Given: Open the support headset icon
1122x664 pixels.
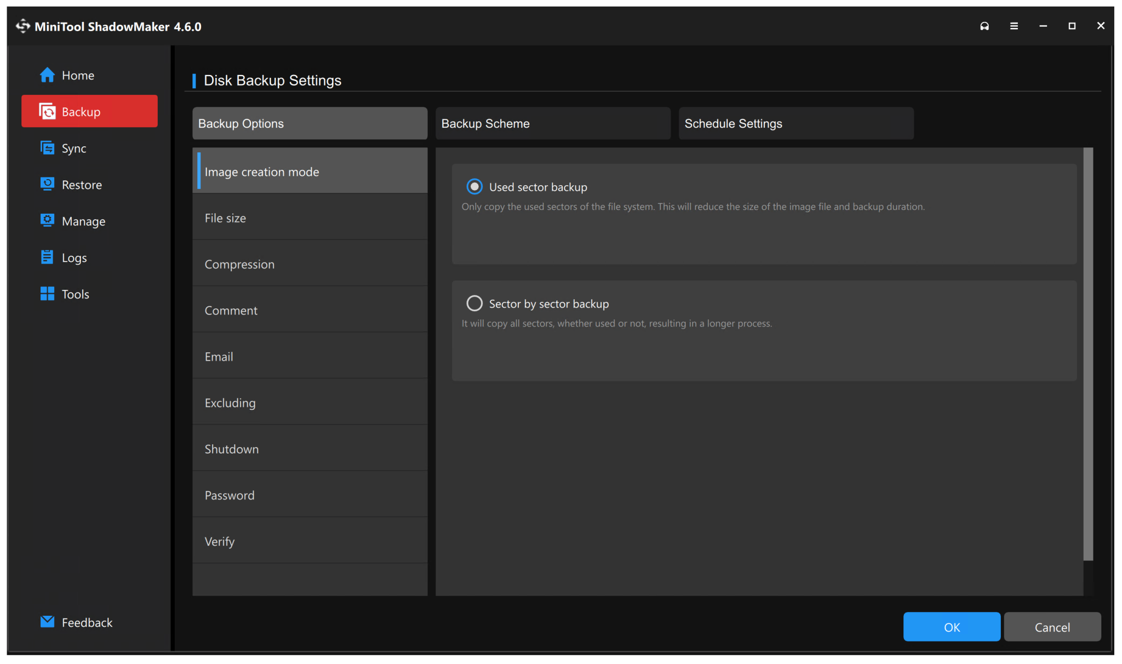Looking at the screenshot, I should pos(984,26).
